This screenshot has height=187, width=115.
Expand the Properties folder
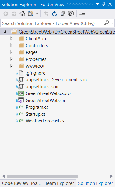tap(12, 59)
